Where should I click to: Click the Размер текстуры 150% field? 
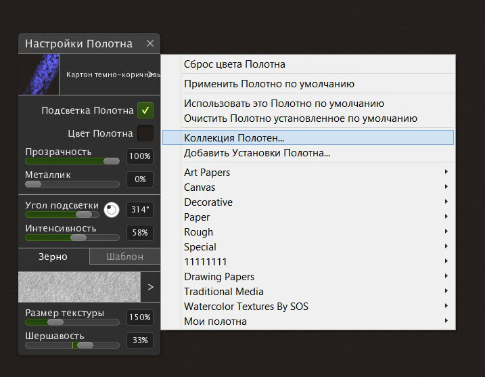click(140, 317)
